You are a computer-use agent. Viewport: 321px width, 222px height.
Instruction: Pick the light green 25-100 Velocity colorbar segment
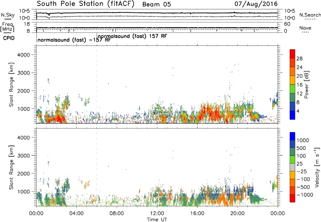point(293,159)
